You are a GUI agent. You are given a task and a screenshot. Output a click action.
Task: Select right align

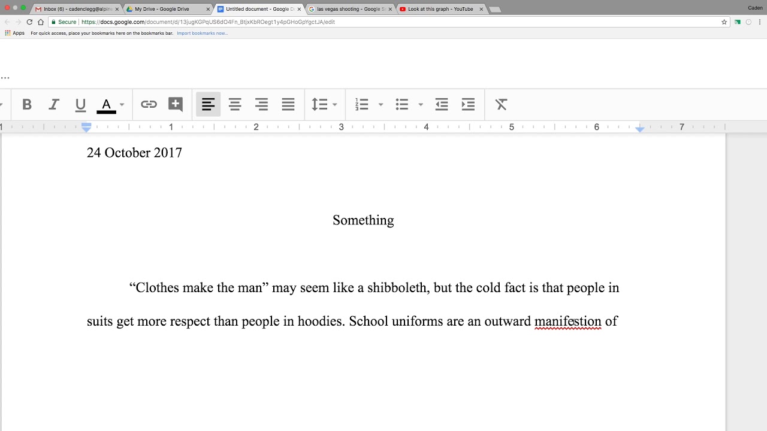click(262, 105)
